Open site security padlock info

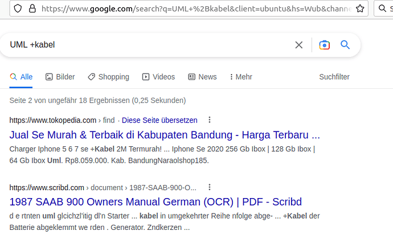(32, 9)
